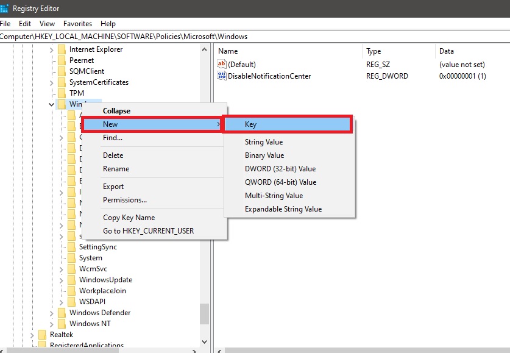This screenshot has width=510, height=353.
Task: Collapse the expanded Windows key chevron
Action: tap(51, 104)
